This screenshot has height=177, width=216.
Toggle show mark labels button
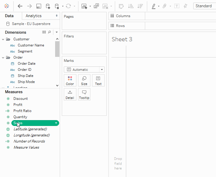(x=177, y=6)
